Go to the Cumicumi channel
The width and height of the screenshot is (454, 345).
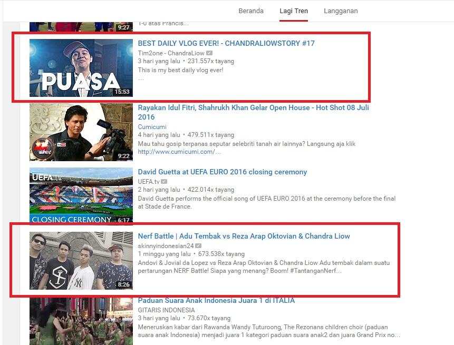(152, 127)
